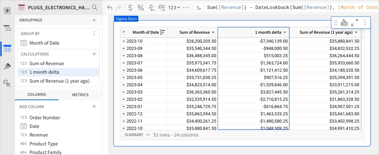Open the actions cursor-click icon in sidebar

(8, 83)
